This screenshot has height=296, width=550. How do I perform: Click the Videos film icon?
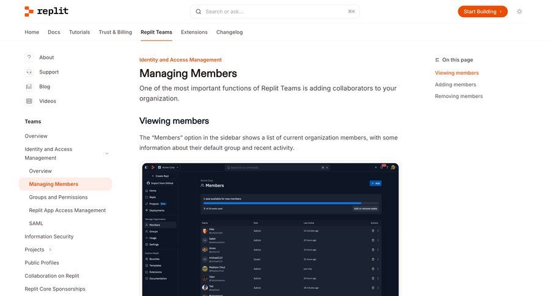[x=29, y=101]
